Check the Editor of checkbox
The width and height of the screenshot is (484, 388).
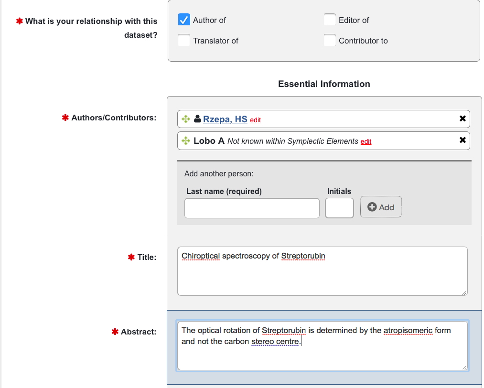(x=330, y=20)
